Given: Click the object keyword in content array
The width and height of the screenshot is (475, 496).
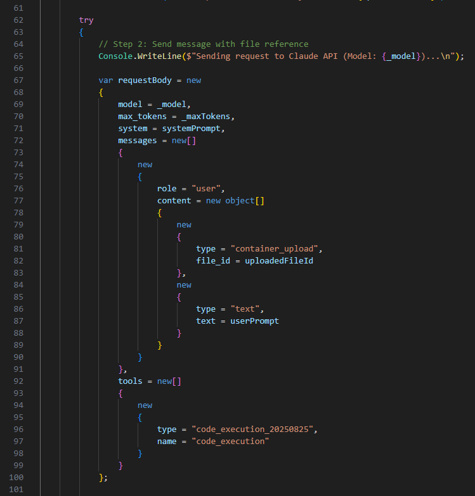Looking at the screenshot, I should pos(238,201).
